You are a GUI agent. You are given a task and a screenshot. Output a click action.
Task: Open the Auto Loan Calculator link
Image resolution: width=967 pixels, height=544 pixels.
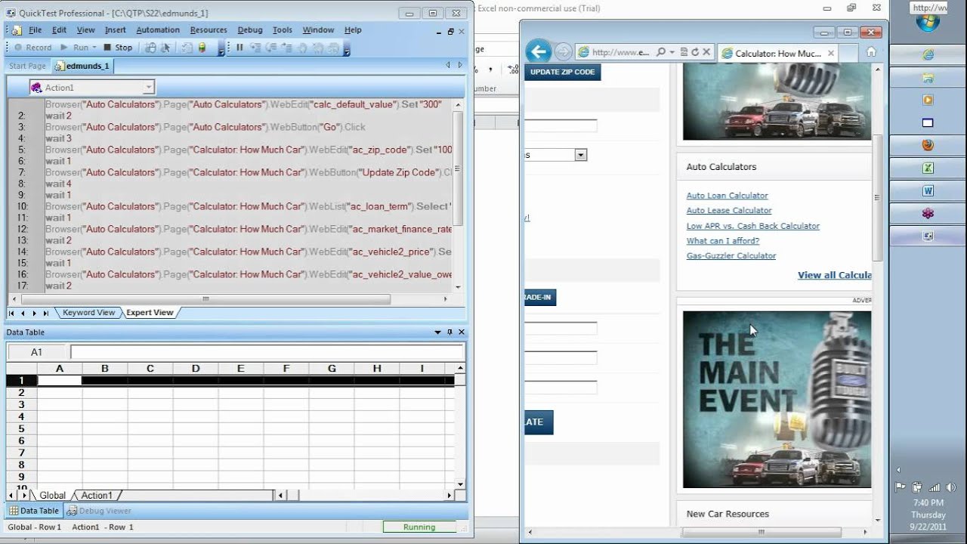tap(727, 196)
